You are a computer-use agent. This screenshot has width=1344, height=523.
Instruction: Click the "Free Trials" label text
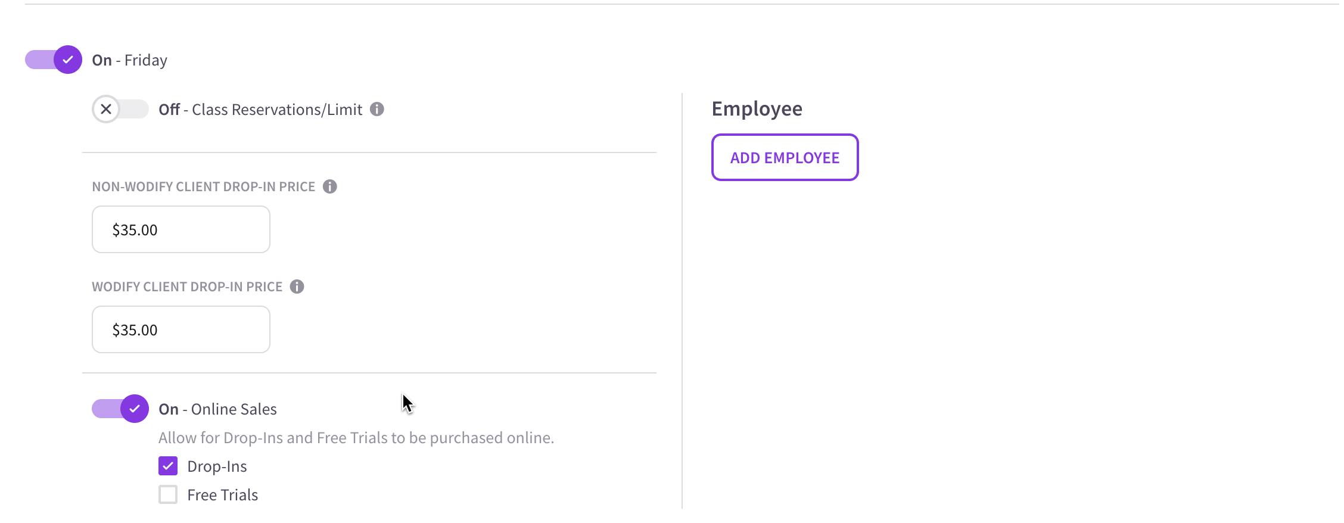pos(222,495)
